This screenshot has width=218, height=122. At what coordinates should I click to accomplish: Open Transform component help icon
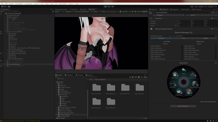pyautogui.click(x=212, y=18)
